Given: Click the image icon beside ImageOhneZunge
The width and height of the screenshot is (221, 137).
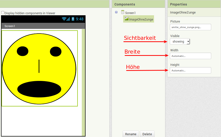Looking at the screenshot, I should coord(126,19).
